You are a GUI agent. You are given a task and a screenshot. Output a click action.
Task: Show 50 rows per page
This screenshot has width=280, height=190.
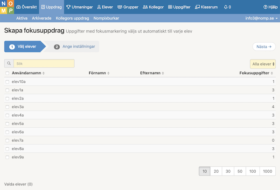[x=240, y=171]
